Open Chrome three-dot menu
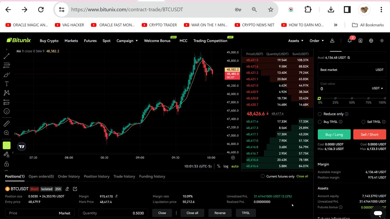The image size is (390, 219). [381, 9]
